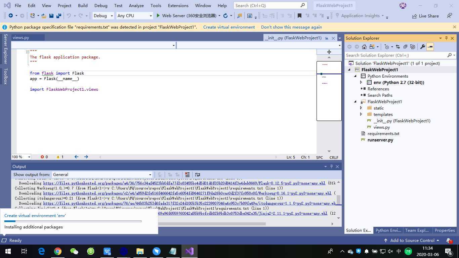
Task: Click the Search (Ctrl+Q) box
Action: 270,6
